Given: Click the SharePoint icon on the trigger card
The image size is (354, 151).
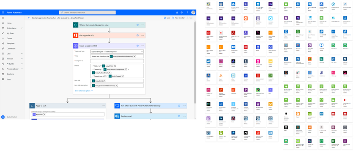Looking at the screenshot, I should (x=76, y=25).
